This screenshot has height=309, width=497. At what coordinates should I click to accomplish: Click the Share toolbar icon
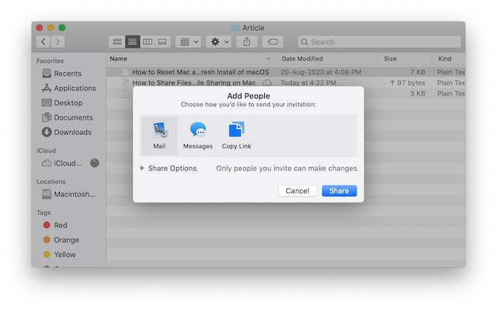coord(247,42)
